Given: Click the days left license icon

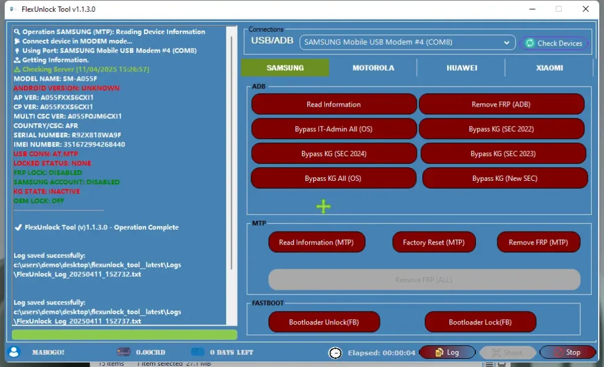Looking at the screenshot, I should coord(198,352).
